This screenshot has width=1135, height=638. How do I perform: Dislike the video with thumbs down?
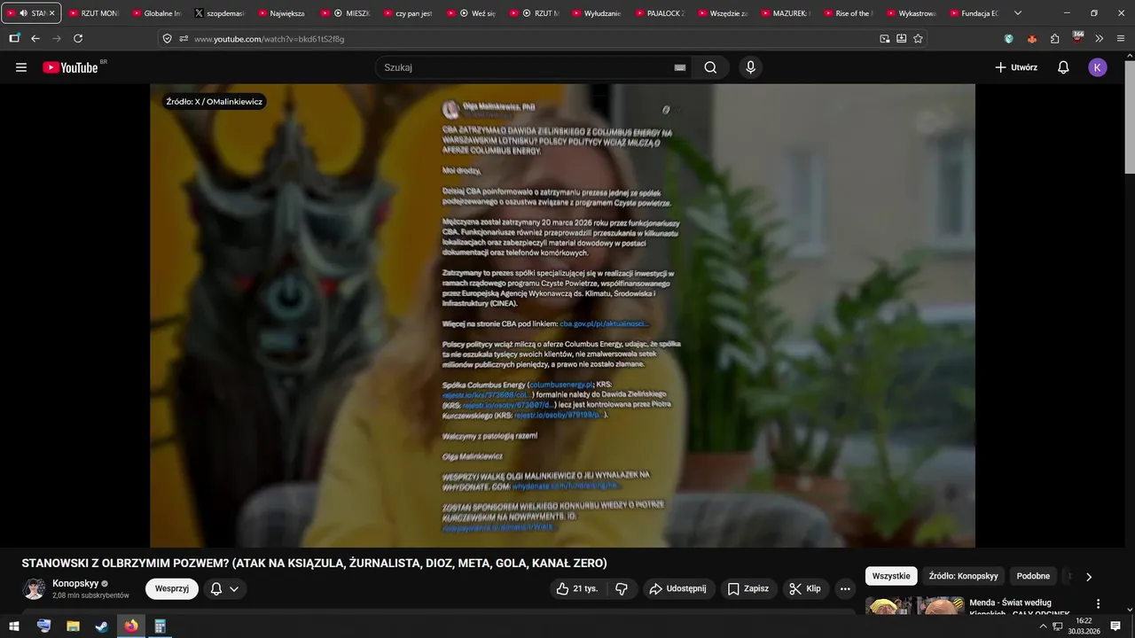pos(622,588)
